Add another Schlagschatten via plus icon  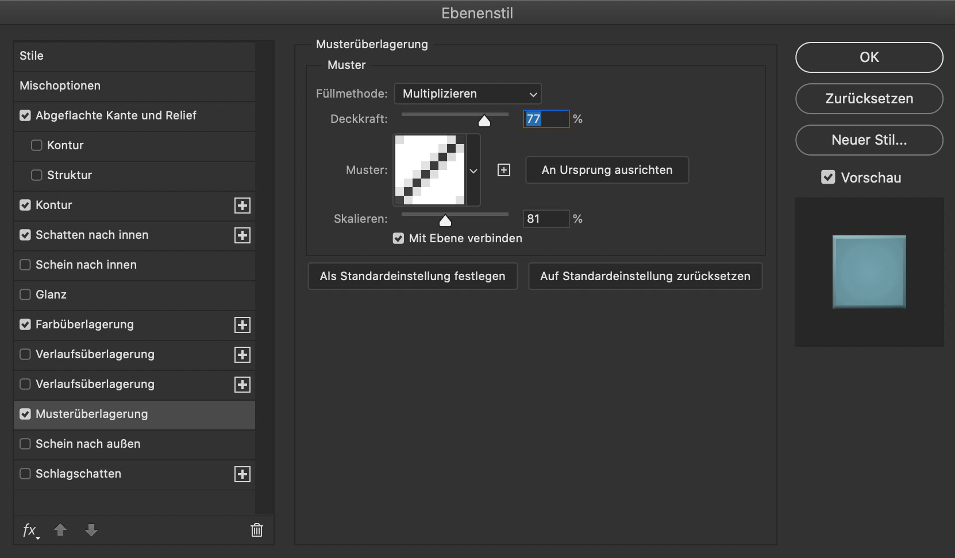pyautogui.click(x=242, y=474)
